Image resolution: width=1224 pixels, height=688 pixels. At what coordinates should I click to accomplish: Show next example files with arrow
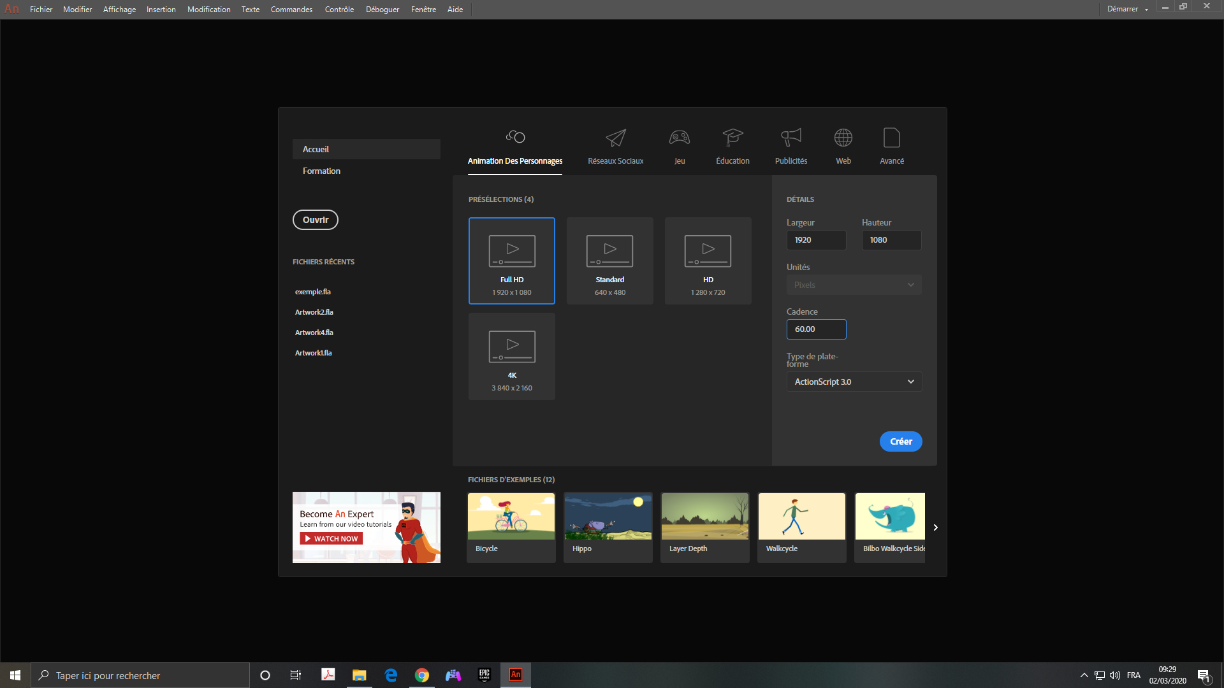935,527
